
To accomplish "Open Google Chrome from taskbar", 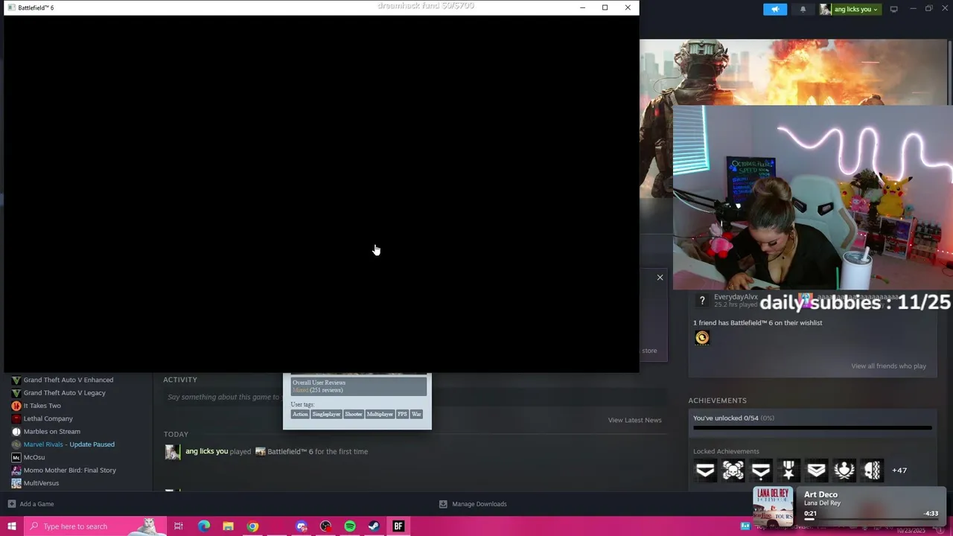I will click(252, 526).
